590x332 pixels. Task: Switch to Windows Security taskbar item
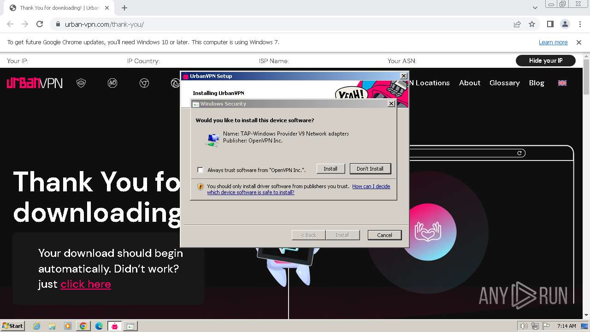pos(130,326)
